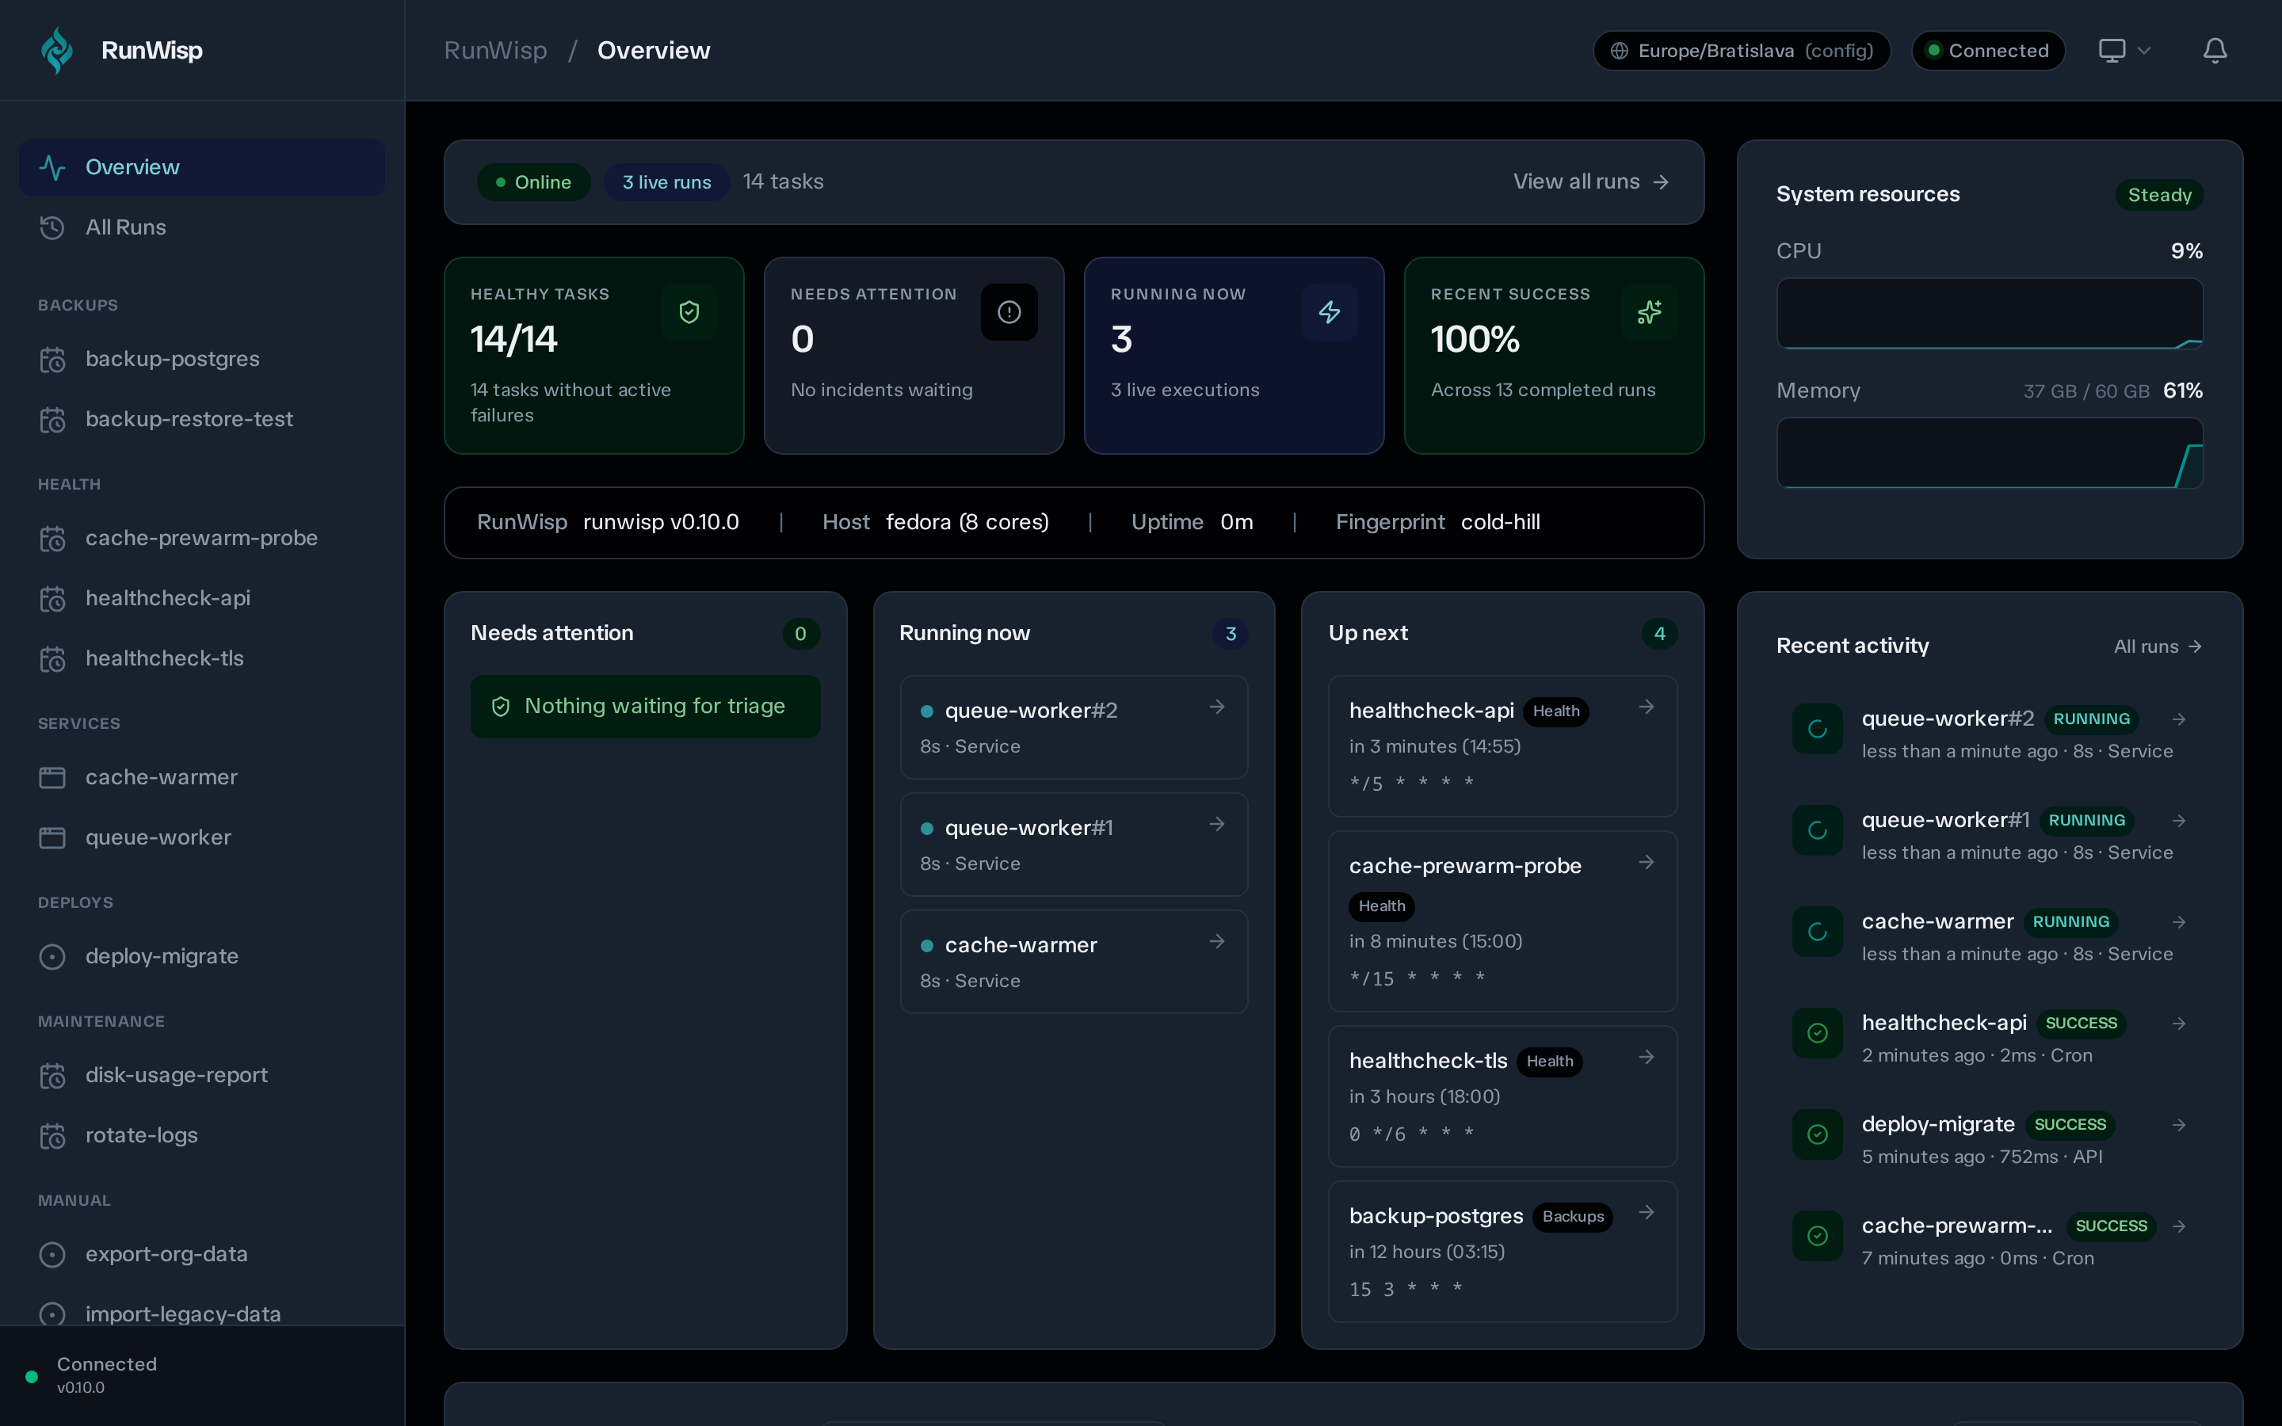
Task: Click the All runs link in Recent activity
Action: coord(2158,647)
